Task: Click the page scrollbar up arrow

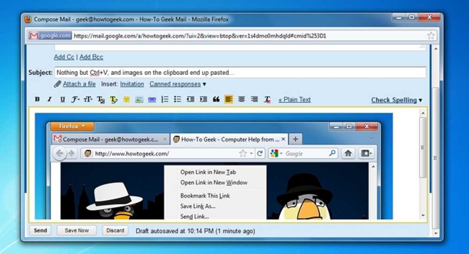Action: [436, 48]
